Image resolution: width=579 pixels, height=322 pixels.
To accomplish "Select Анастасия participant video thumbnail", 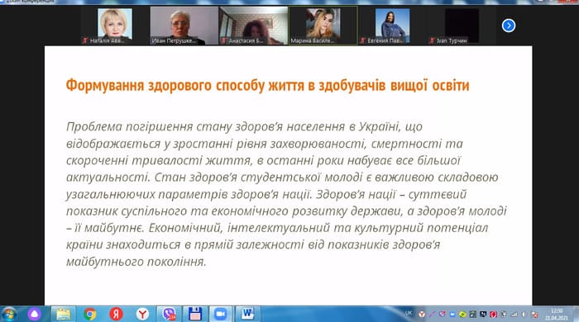I will (x=253, y=26).
